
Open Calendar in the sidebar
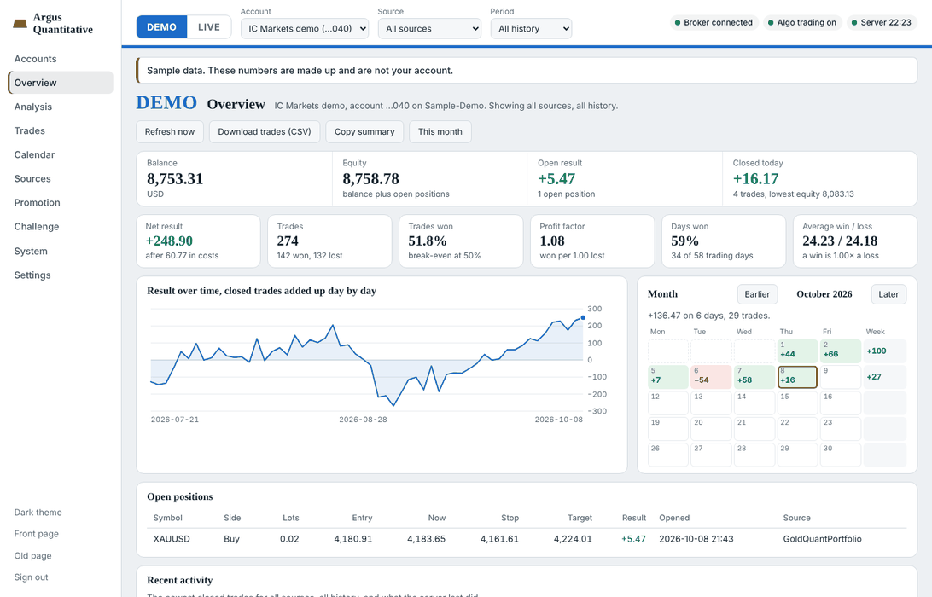(x=60, y=154)
